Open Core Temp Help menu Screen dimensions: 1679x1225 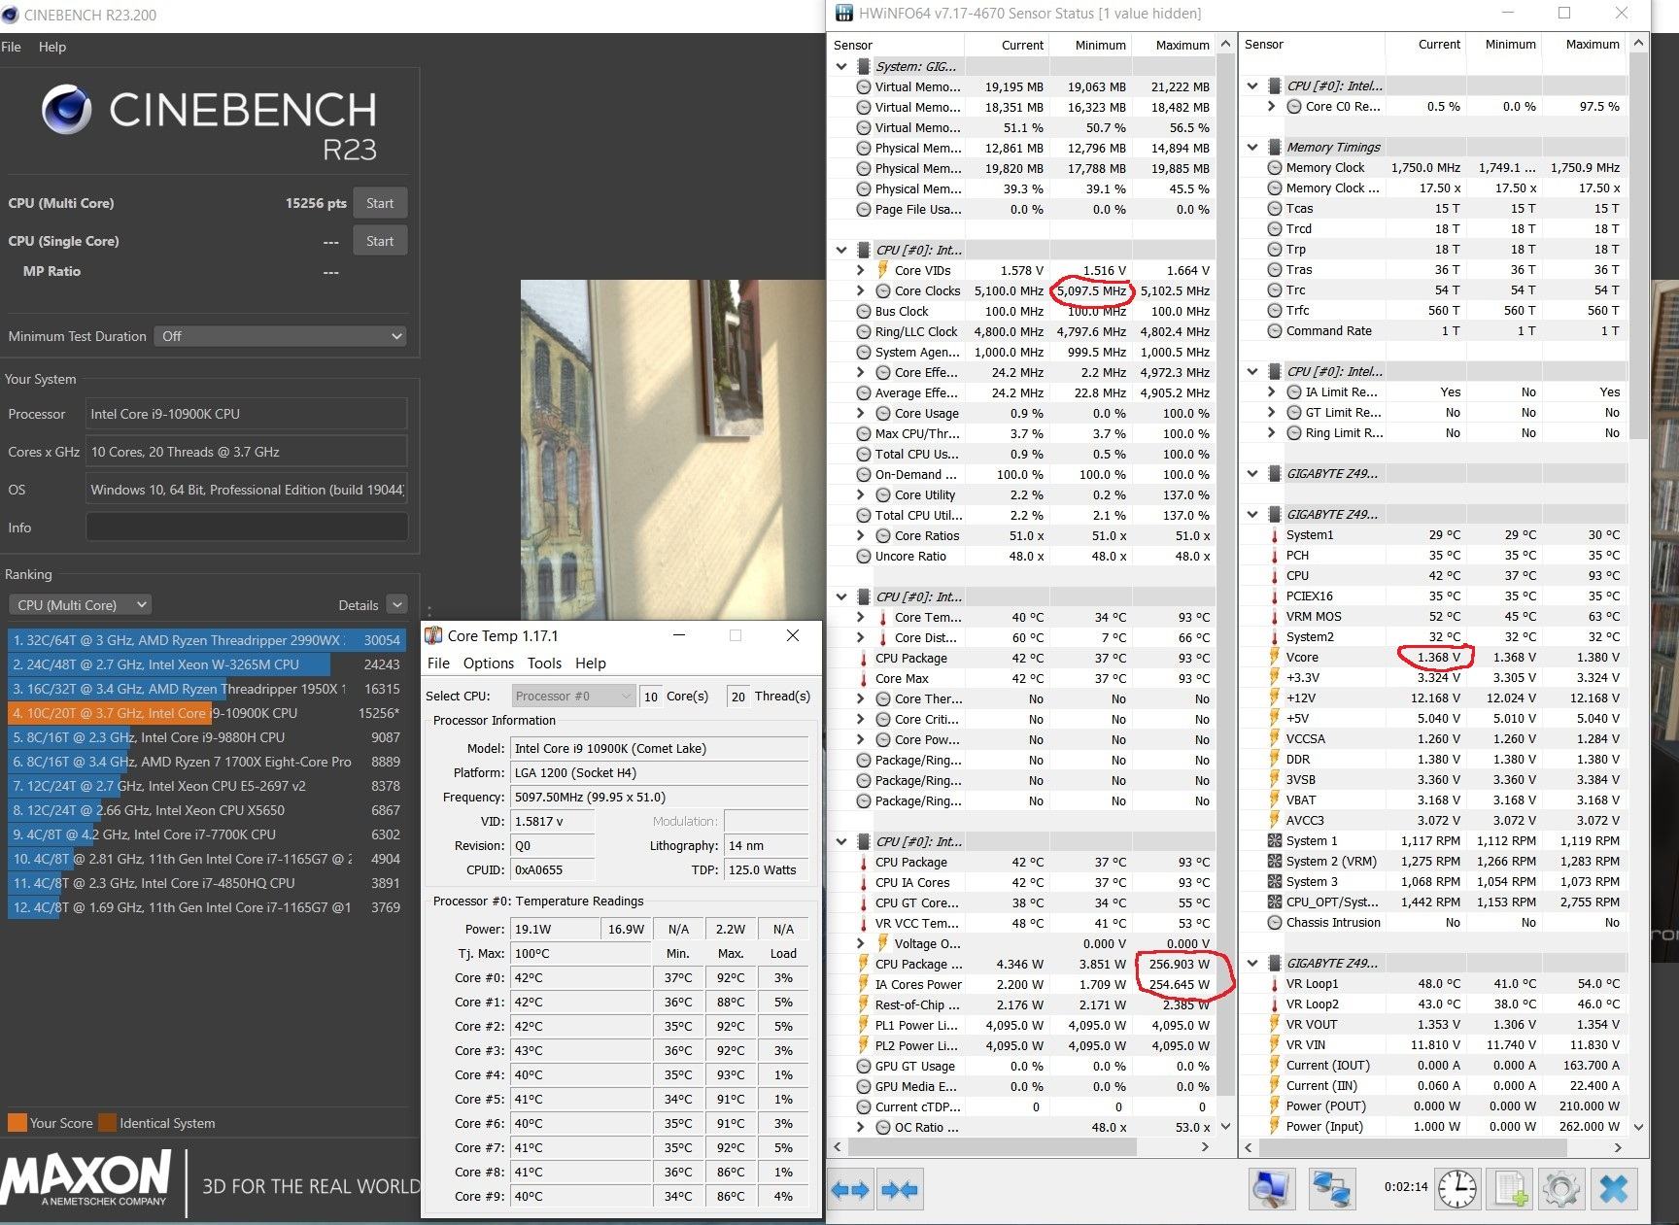click(x=591, y=663)
